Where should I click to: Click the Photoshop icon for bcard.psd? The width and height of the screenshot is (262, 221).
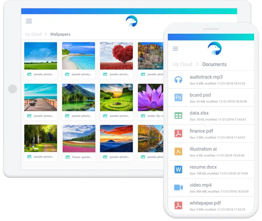178,98
